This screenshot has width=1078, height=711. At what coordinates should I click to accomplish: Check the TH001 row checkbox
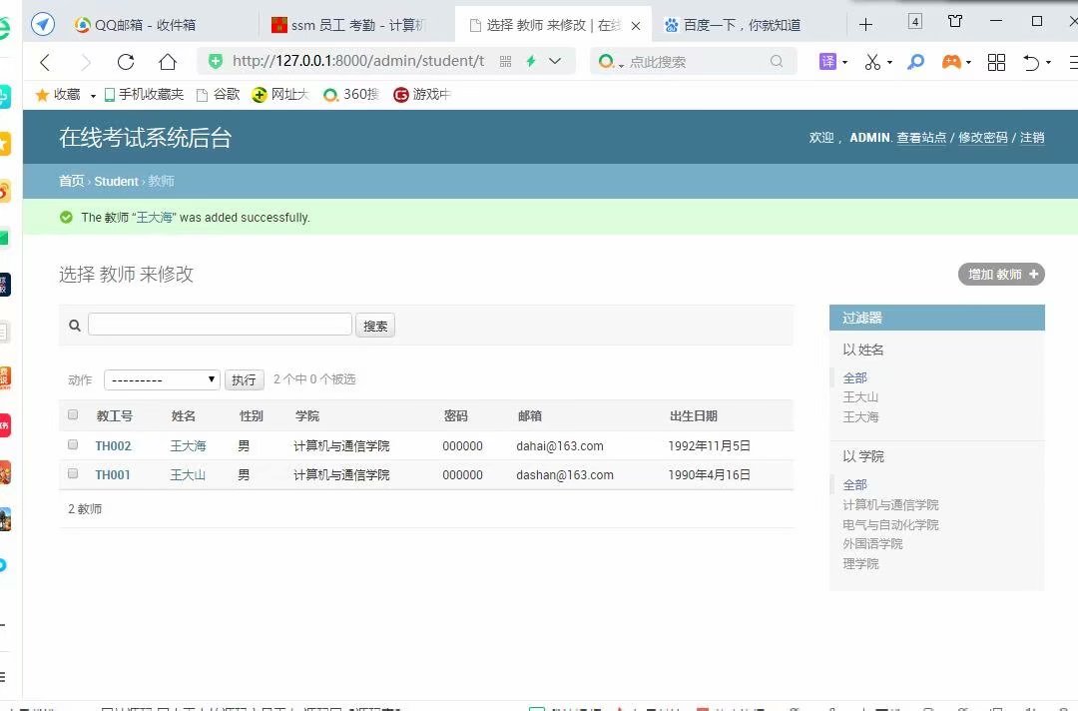[x=73, y=473]
